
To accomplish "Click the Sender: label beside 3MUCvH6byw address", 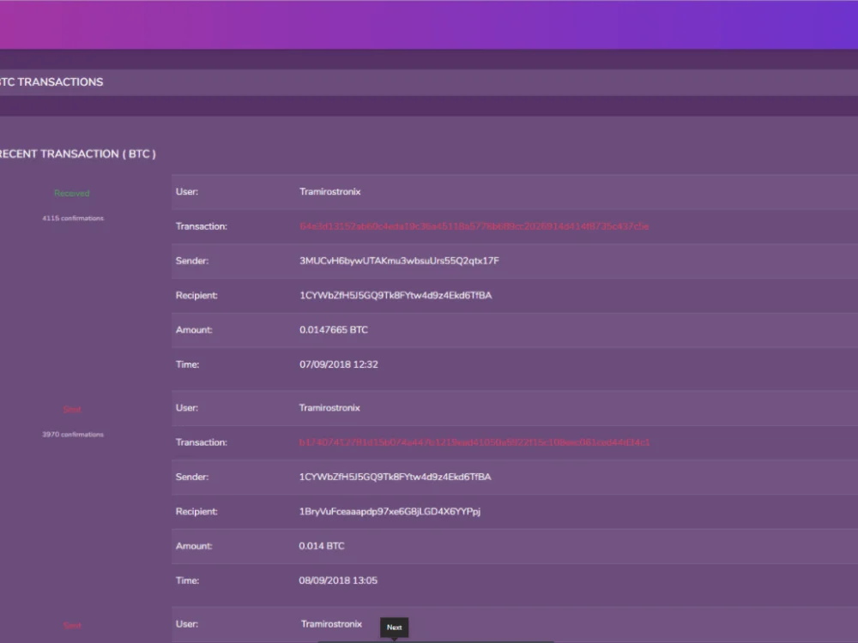I will pyautogui.click(x=192, y=261).
